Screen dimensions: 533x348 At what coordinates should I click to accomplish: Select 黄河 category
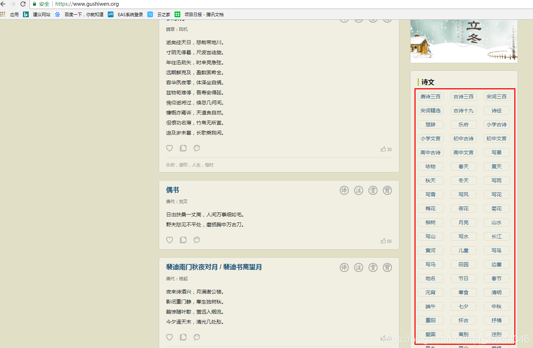(431, 250)
